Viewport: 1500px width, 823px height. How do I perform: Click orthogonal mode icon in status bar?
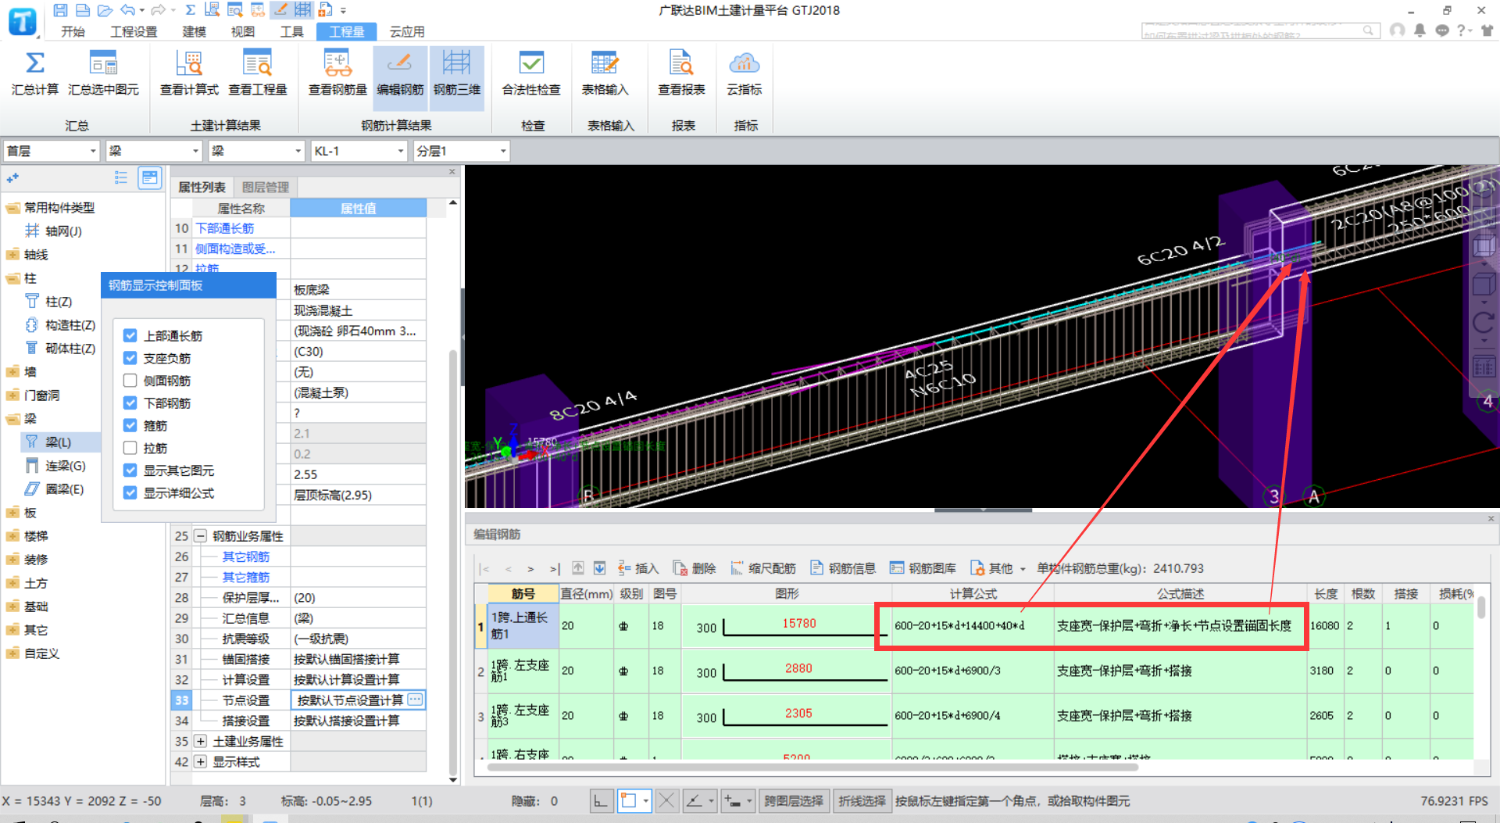pyautogui.click(x=600, y=801)
